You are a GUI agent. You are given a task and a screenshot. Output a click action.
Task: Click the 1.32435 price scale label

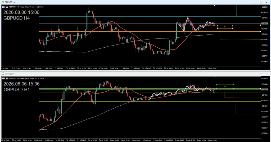(x=265, y=61)
